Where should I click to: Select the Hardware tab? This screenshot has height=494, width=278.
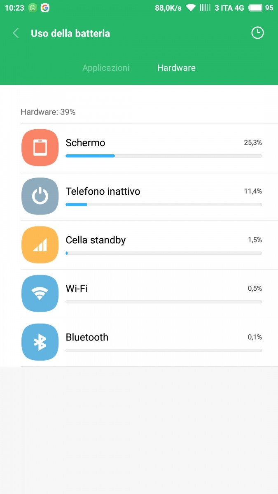click(x=176, y=68)
